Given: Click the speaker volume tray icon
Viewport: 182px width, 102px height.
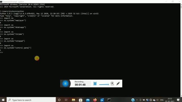Looking at the screenshot, I should 158,100.
